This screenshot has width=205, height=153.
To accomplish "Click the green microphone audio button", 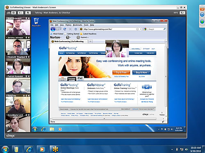I will click(202, 22).
